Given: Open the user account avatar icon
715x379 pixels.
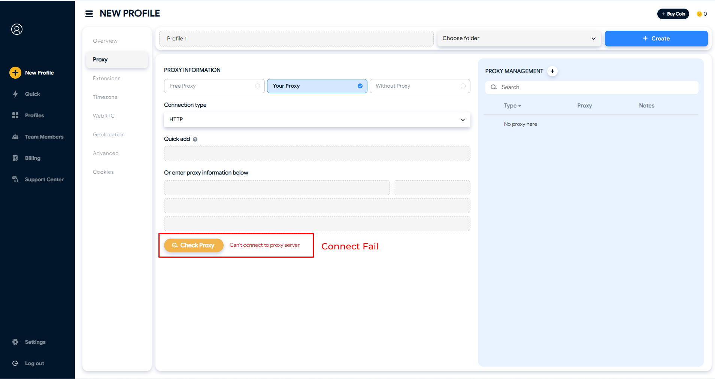Looking at the screenshot, I should click(x=17, y=29).
